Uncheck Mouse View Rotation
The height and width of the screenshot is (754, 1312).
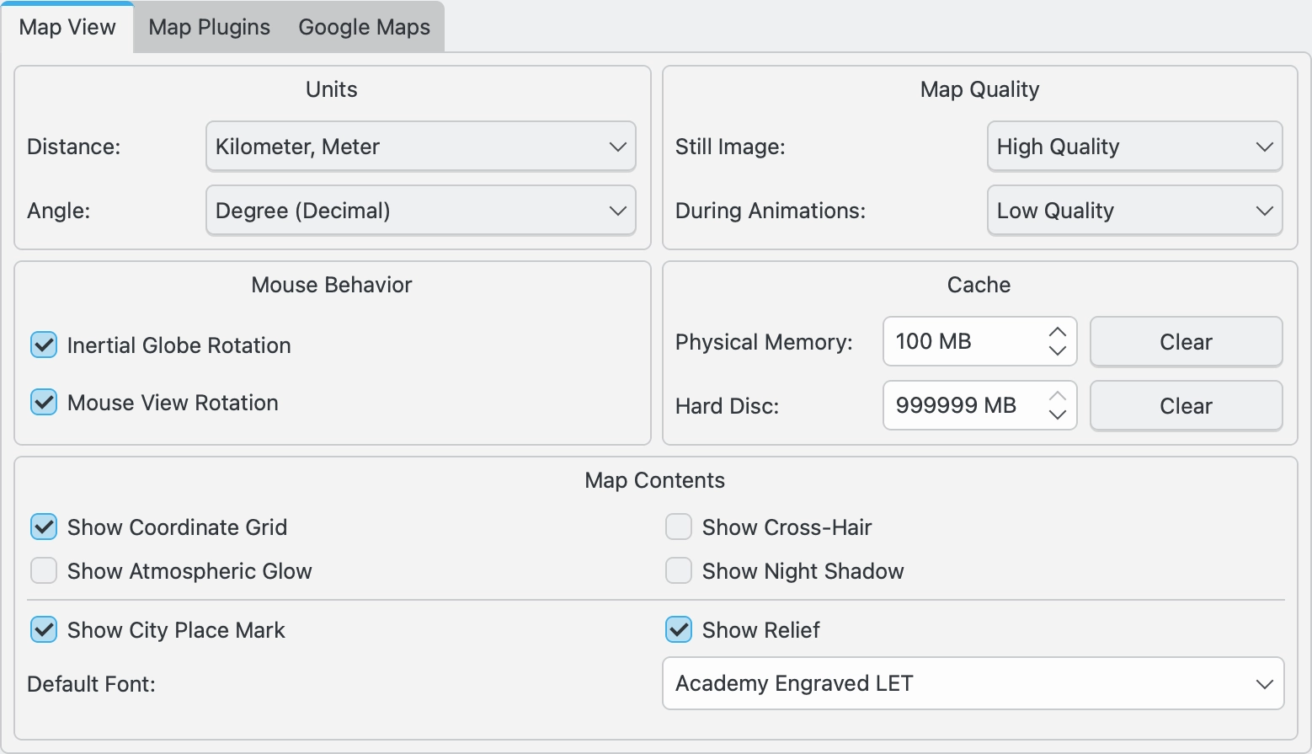pyautogui.click(x=44, y=403)
